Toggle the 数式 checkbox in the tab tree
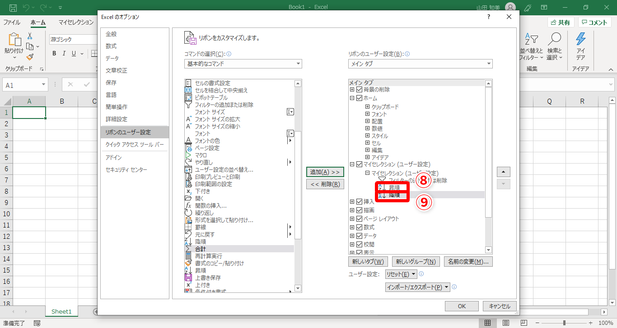This screenshot has height=328, width=617. pos(360,227)
